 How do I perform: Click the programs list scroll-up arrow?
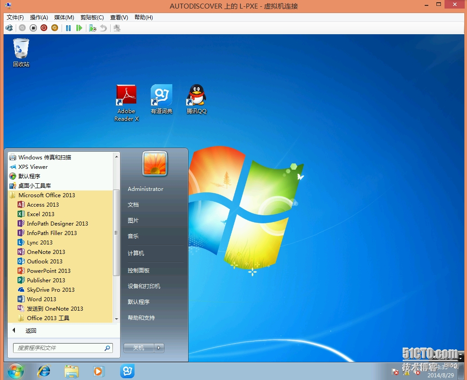117,157
